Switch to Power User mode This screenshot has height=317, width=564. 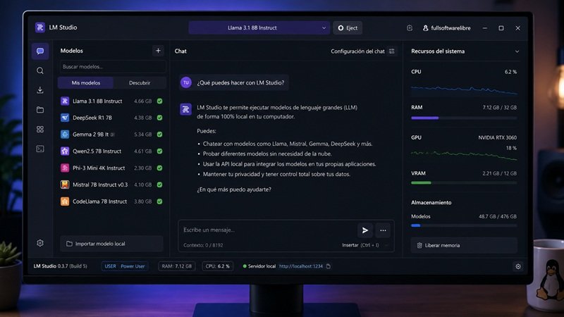point(133,266)
